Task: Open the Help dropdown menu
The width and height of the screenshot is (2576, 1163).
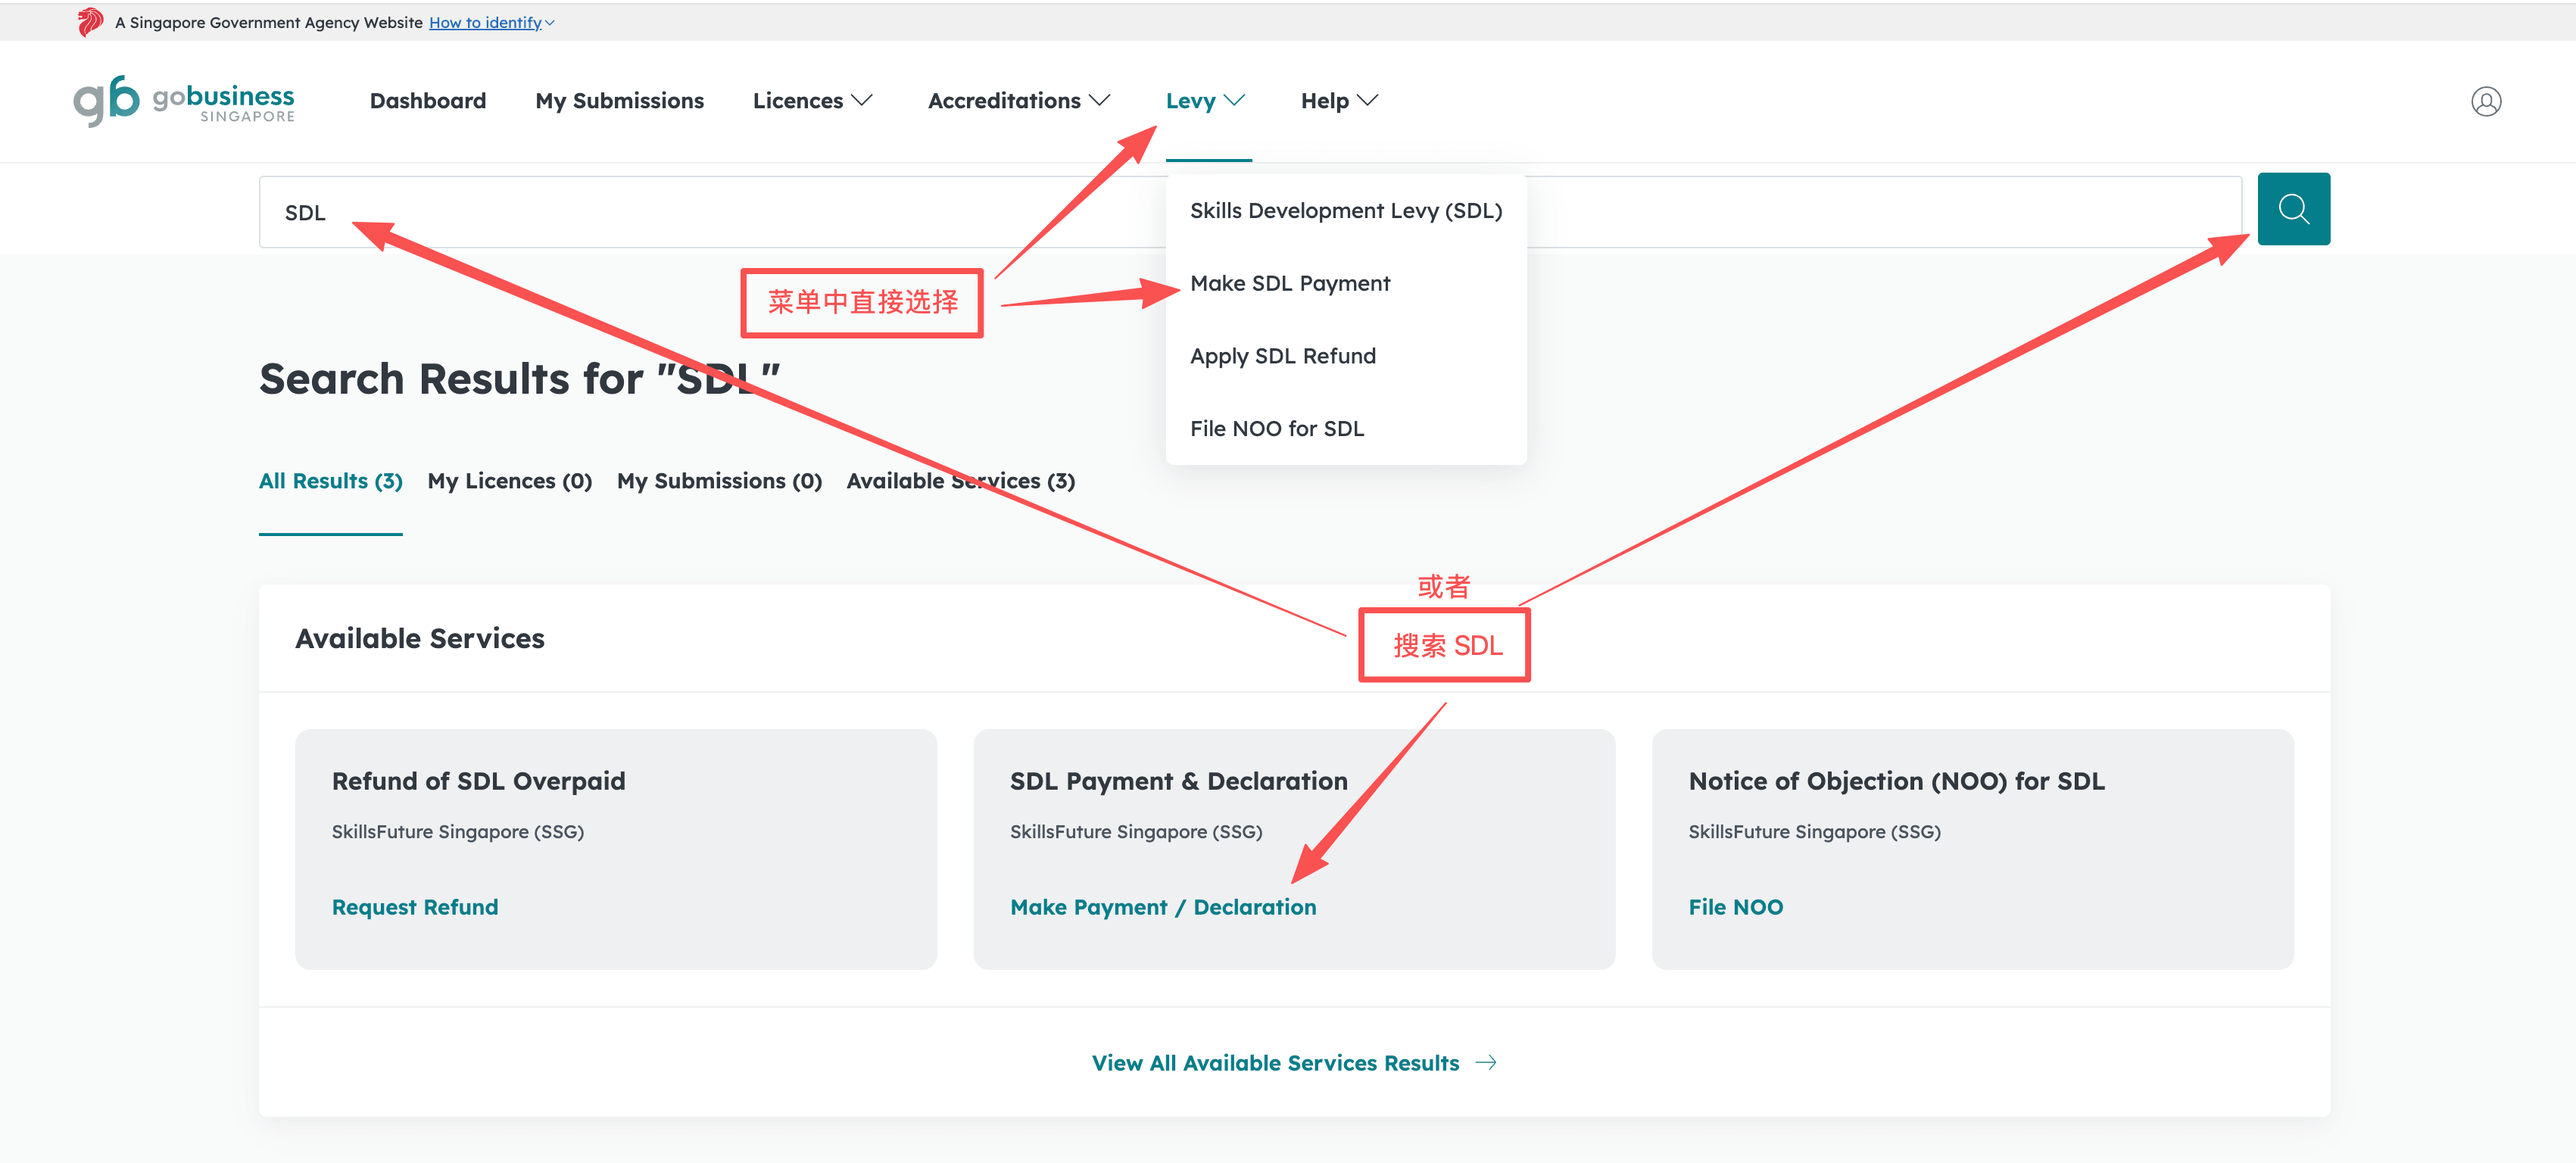Action: [1338, 101]
